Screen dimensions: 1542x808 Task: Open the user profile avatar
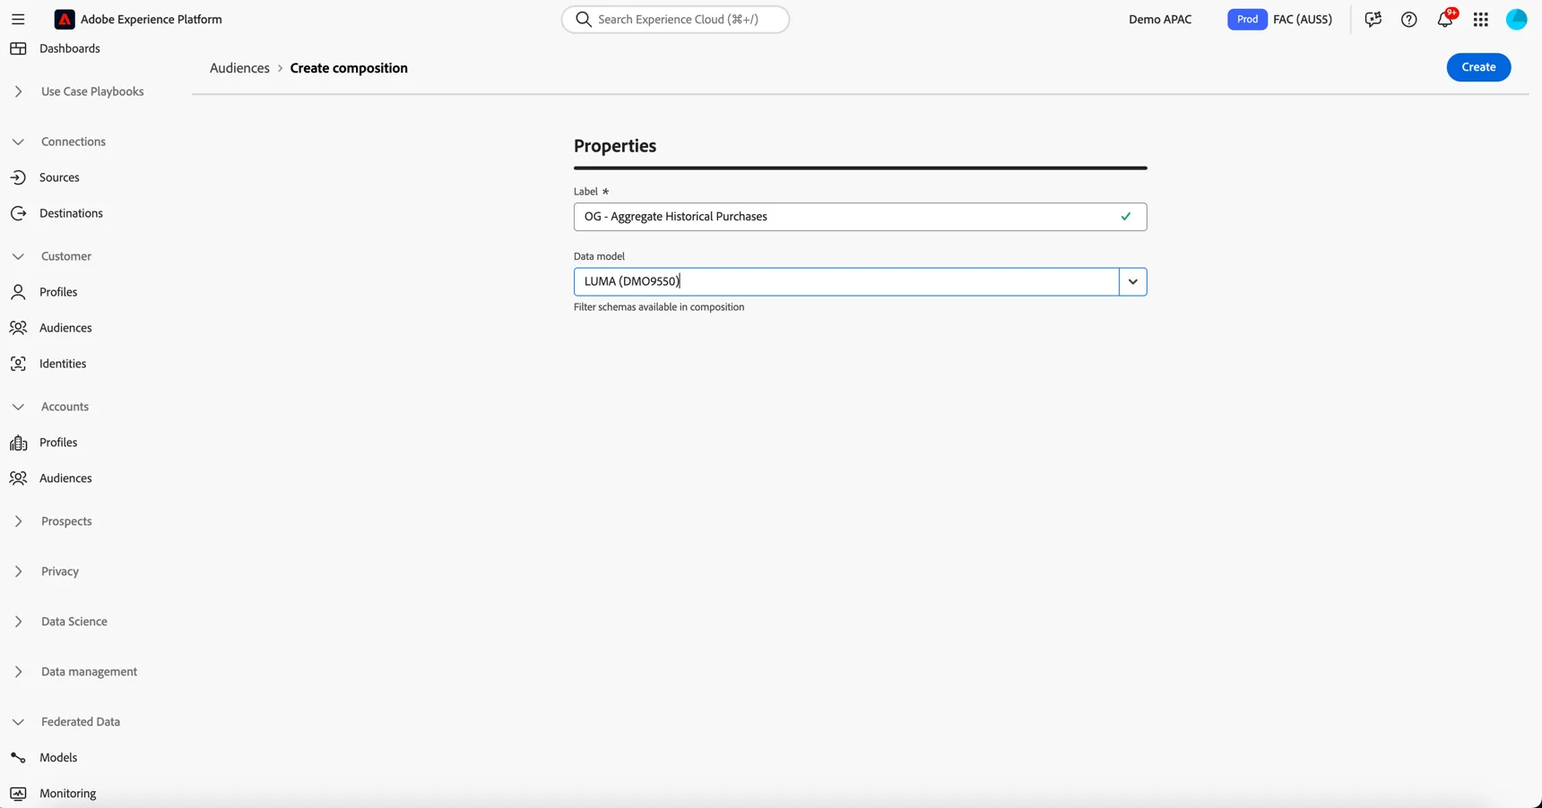pos(1517,19)
